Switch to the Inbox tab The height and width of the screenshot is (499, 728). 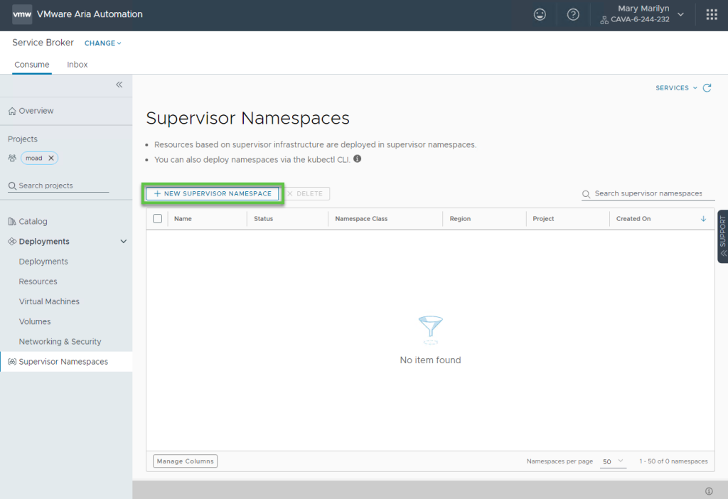[77, 65]
